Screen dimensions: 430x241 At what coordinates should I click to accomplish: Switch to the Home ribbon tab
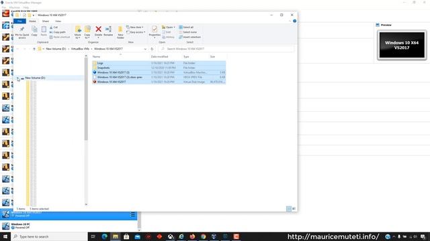32,21
